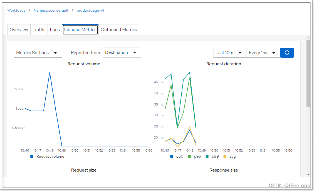The image size is (314, 191).
Task: Open the Reported from Destination dropdown
Action: pyautogui.click(x=122, y=52)
